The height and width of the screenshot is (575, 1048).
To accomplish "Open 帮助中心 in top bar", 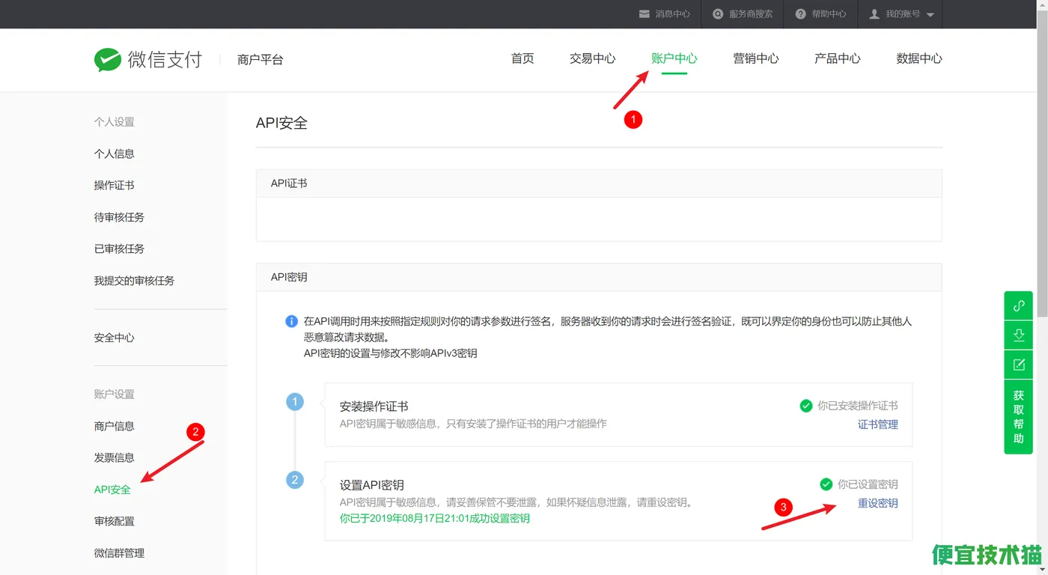I will (x=829, y=14).
